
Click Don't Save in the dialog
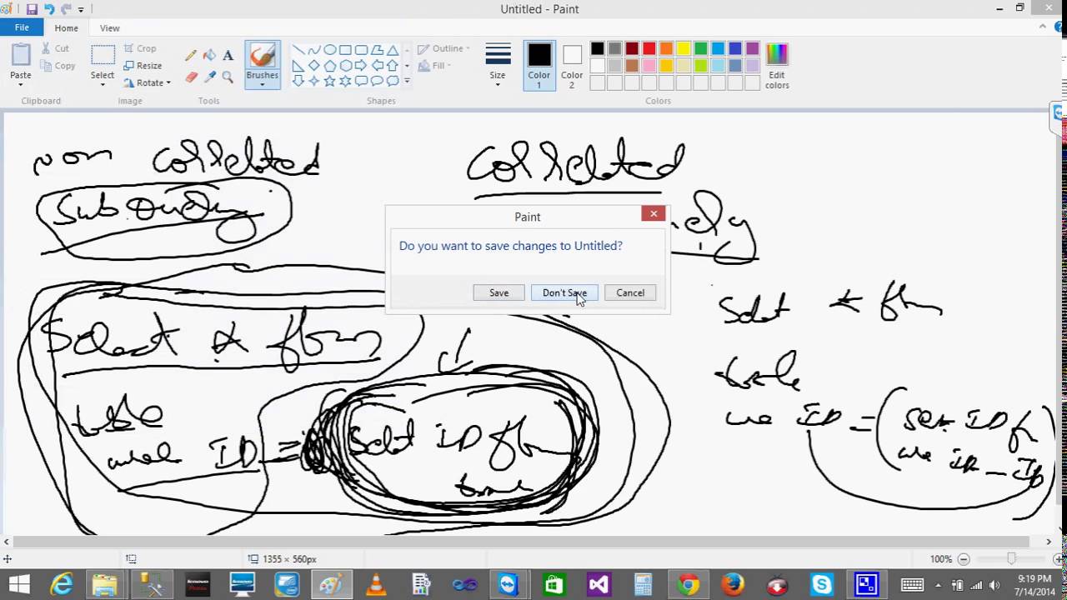564,292
